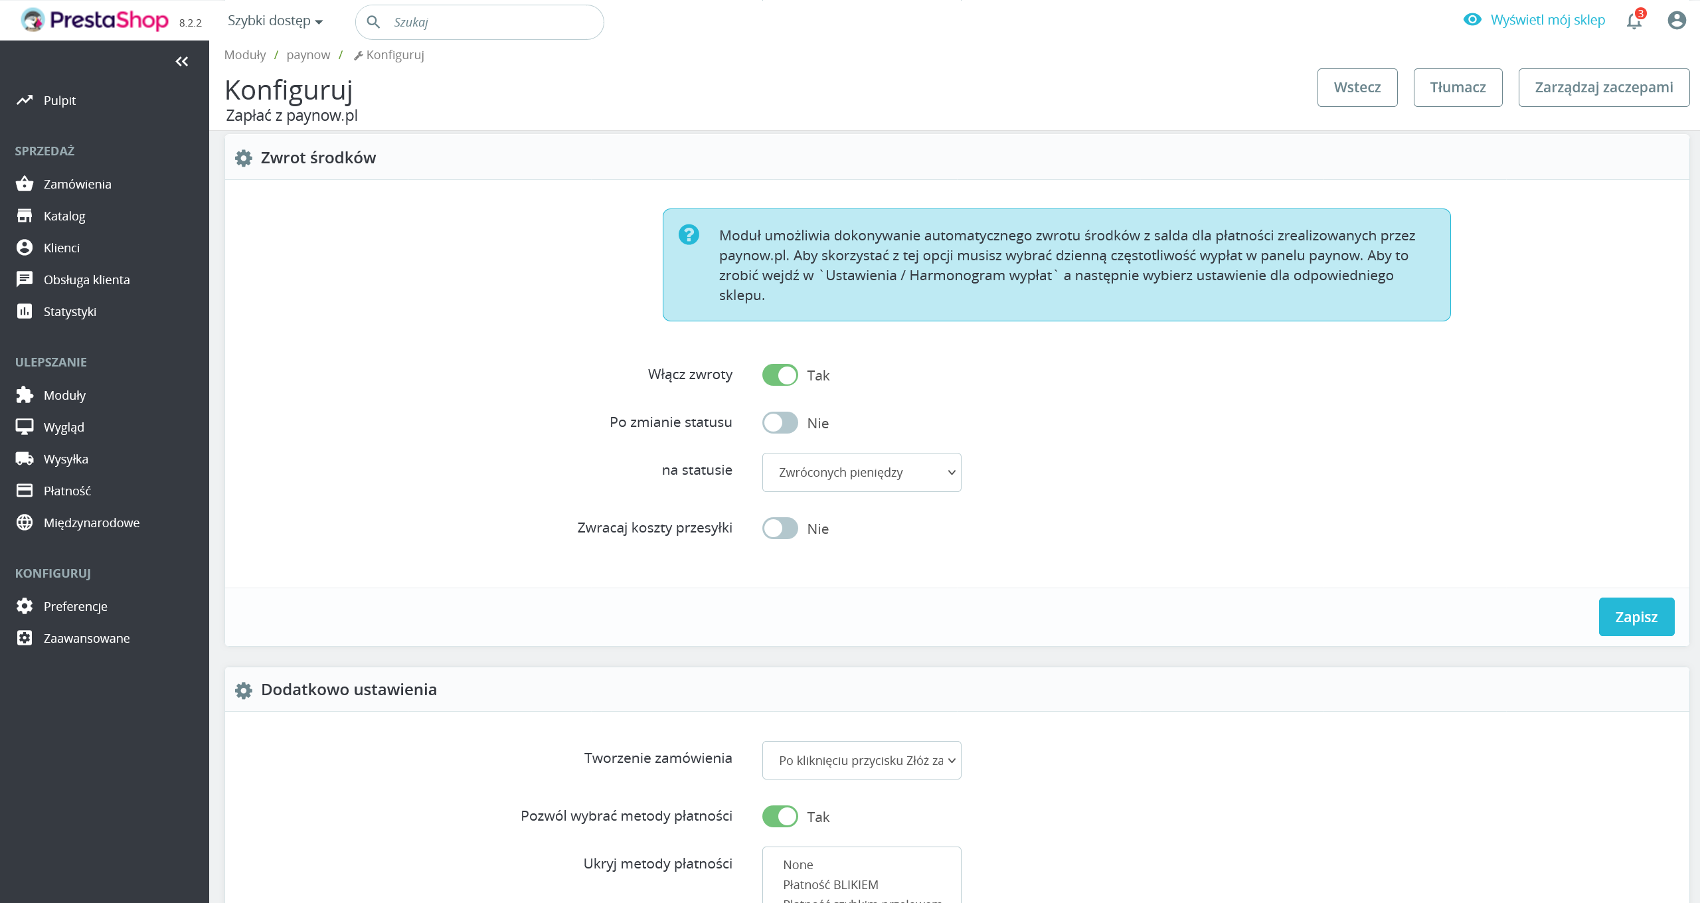The width and height of the screenshot is (1700, 903).
Task: Navigate to Moduły via sidebar icon
Action: (x=64, y=394)
